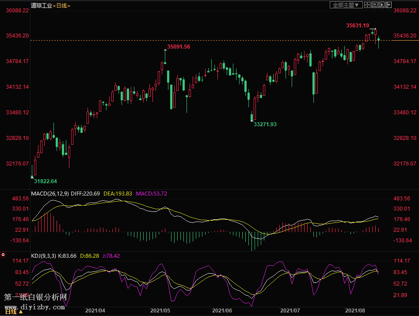The height and width of the screenshot is (316, 419).
Task: Click the 道琼工业 index name
Action: [41, 5]
